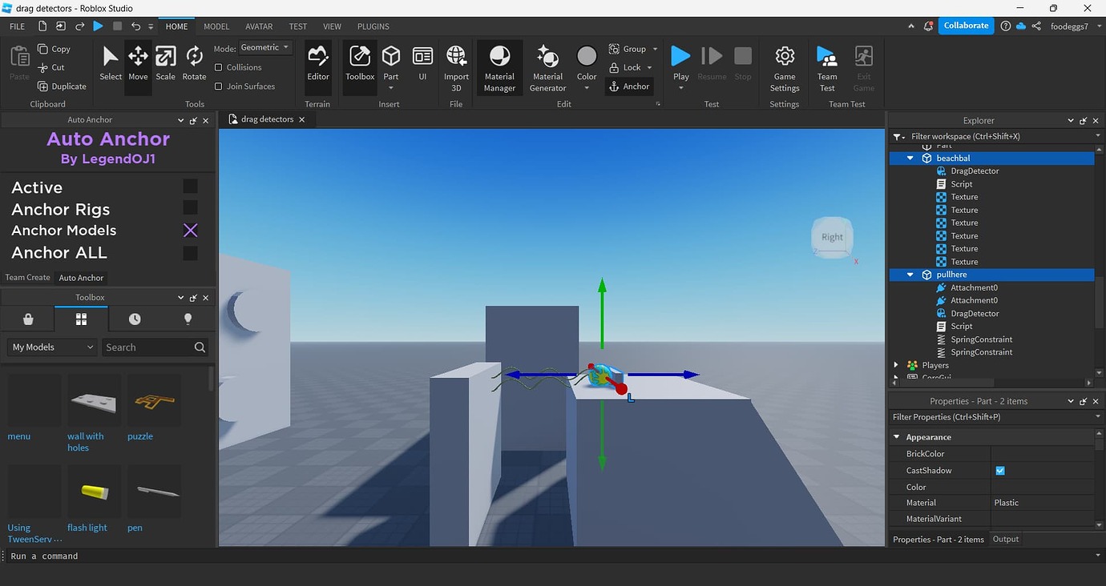Click the Collaborate button
This screenshot has height=586, width=1106.
coord(965,25)
